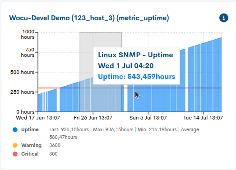Click 'Linux SNMP - Uptime' tooltip heading
Screen dimensions: 236x170
[135, 55]
